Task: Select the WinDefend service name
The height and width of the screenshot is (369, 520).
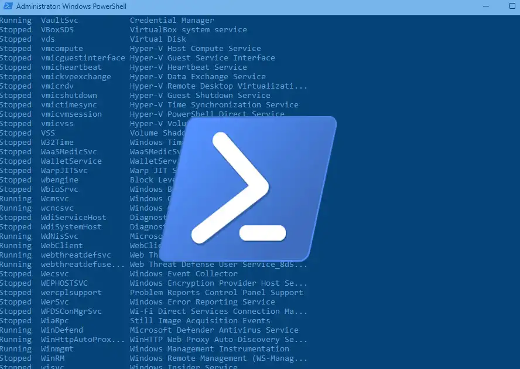Action: (x=61, y=330)
